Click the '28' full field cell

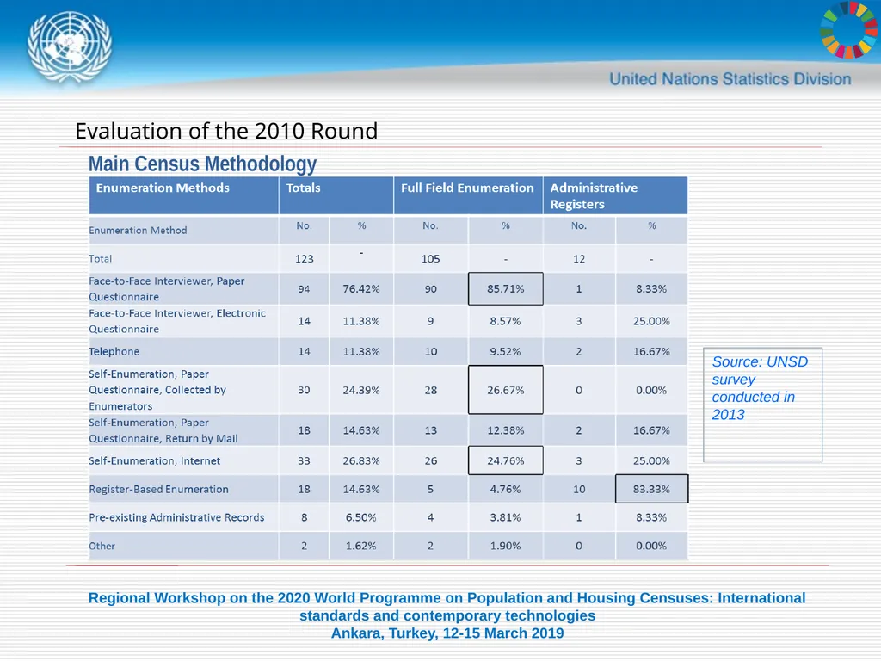coord(430,390)
